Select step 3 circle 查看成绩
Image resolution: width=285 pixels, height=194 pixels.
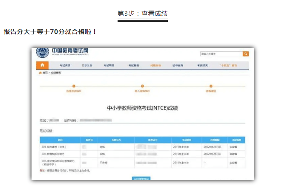(x=211, y=86)
